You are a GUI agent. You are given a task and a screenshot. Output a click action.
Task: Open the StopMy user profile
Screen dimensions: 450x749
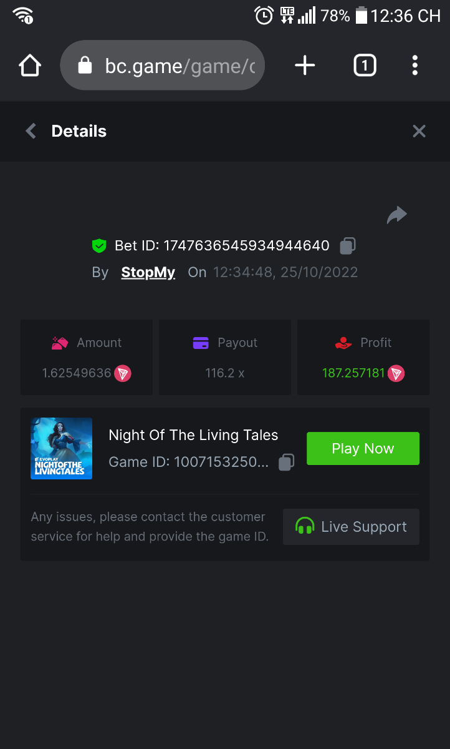[x=148, y=273]
